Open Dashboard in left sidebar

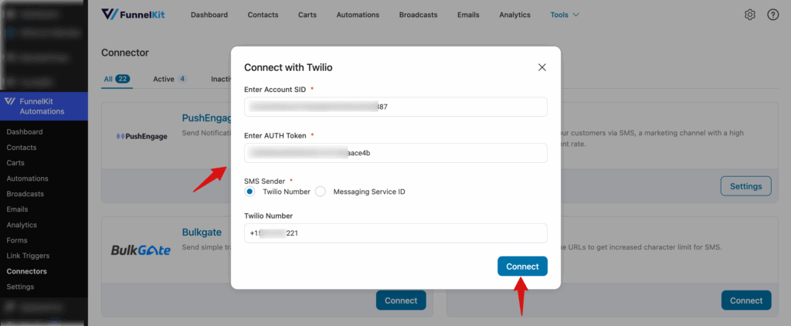[24, 131]
